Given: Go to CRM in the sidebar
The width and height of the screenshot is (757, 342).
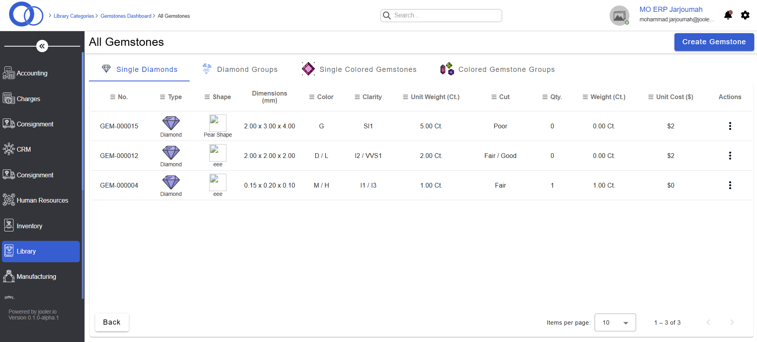Looking at the screenshot, I should click(x=24, y=149).
